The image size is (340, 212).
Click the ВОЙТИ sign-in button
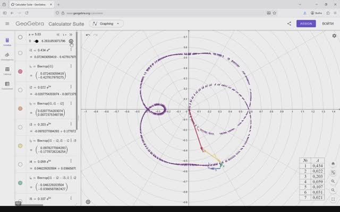(x=328, y=23)
